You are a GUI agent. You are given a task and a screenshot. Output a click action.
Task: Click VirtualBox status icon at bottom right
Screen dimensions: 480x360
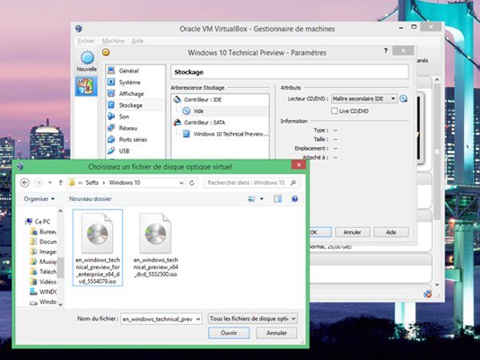point(427,294)
